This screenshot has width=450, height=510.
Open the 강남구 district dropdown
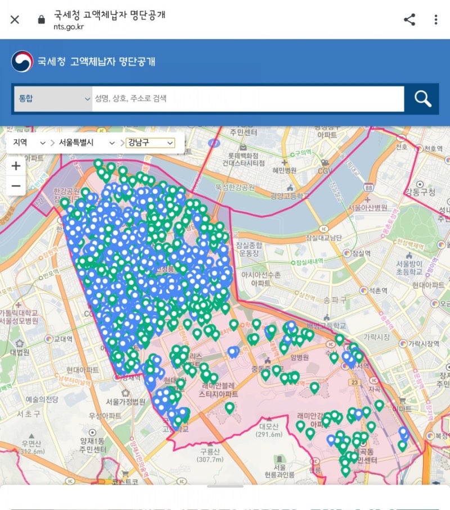click(x=150, y=143)
